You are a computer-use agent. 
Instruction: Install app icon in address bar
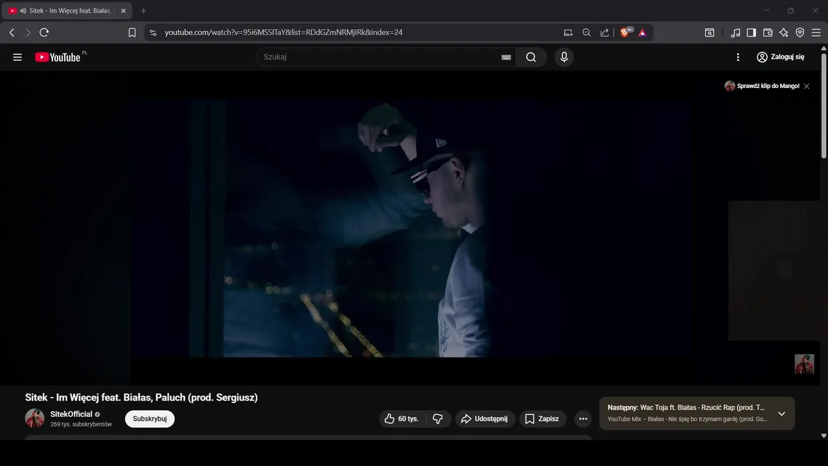(x=568, y=32)
